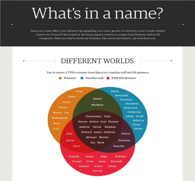Select 'Daniel' in the orange-blue overlap

coord(97,99)
